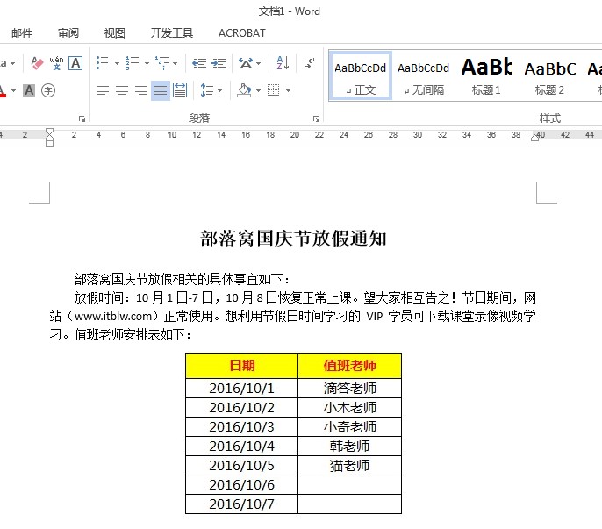Open the 开发工具 Developer tab
This screenshot has height=529, width=602.
[x=172, y=33]
